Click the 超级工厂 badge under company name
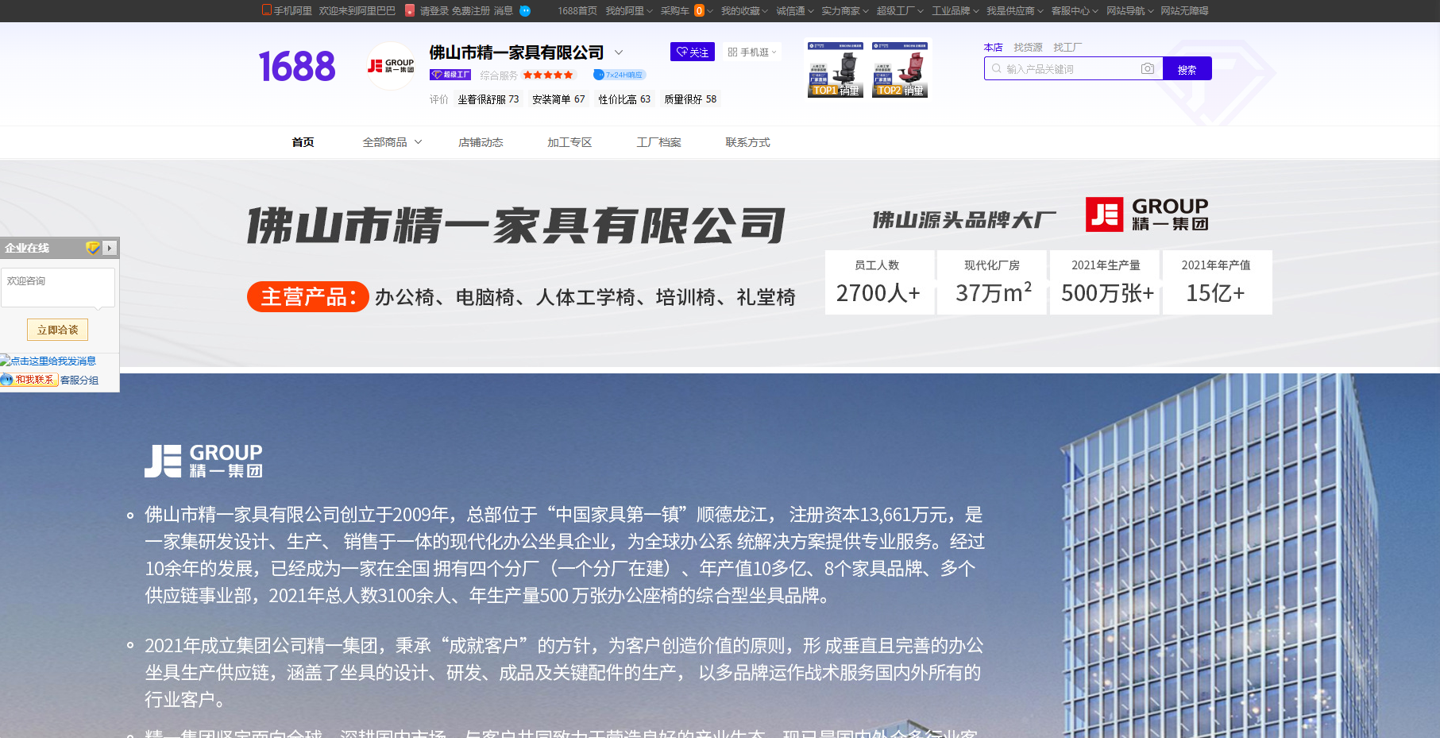Image resolution: width=1440 pixels, height=738 pixels. pyautogui.click(x=450, y=75)
